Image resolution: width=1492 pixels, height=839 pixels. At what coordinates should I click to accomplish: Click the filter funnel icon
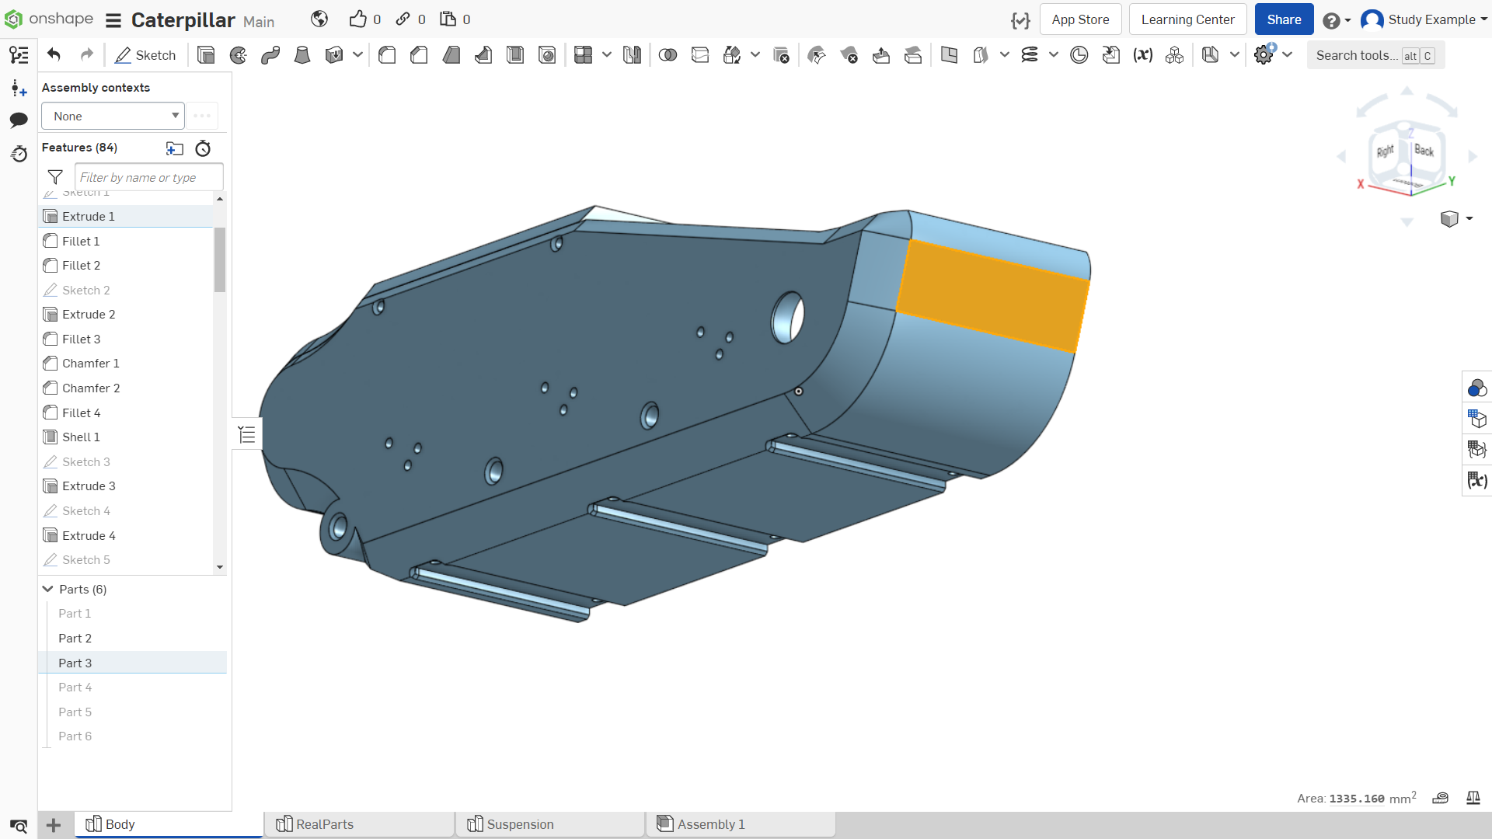[x=55, y=177]
